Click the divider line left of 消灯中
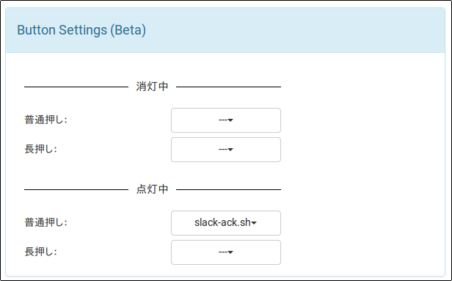The width and height of the screenshot is (452, 281). [76, 87]
